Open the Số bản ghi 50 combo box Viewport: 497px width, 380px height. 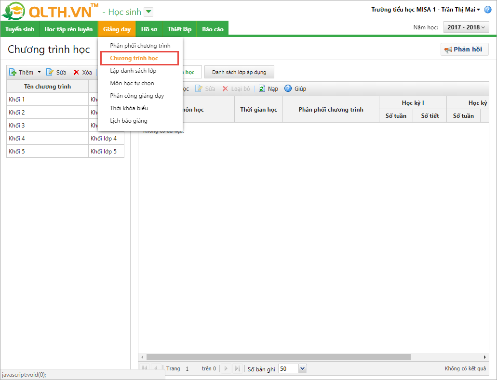292,368
